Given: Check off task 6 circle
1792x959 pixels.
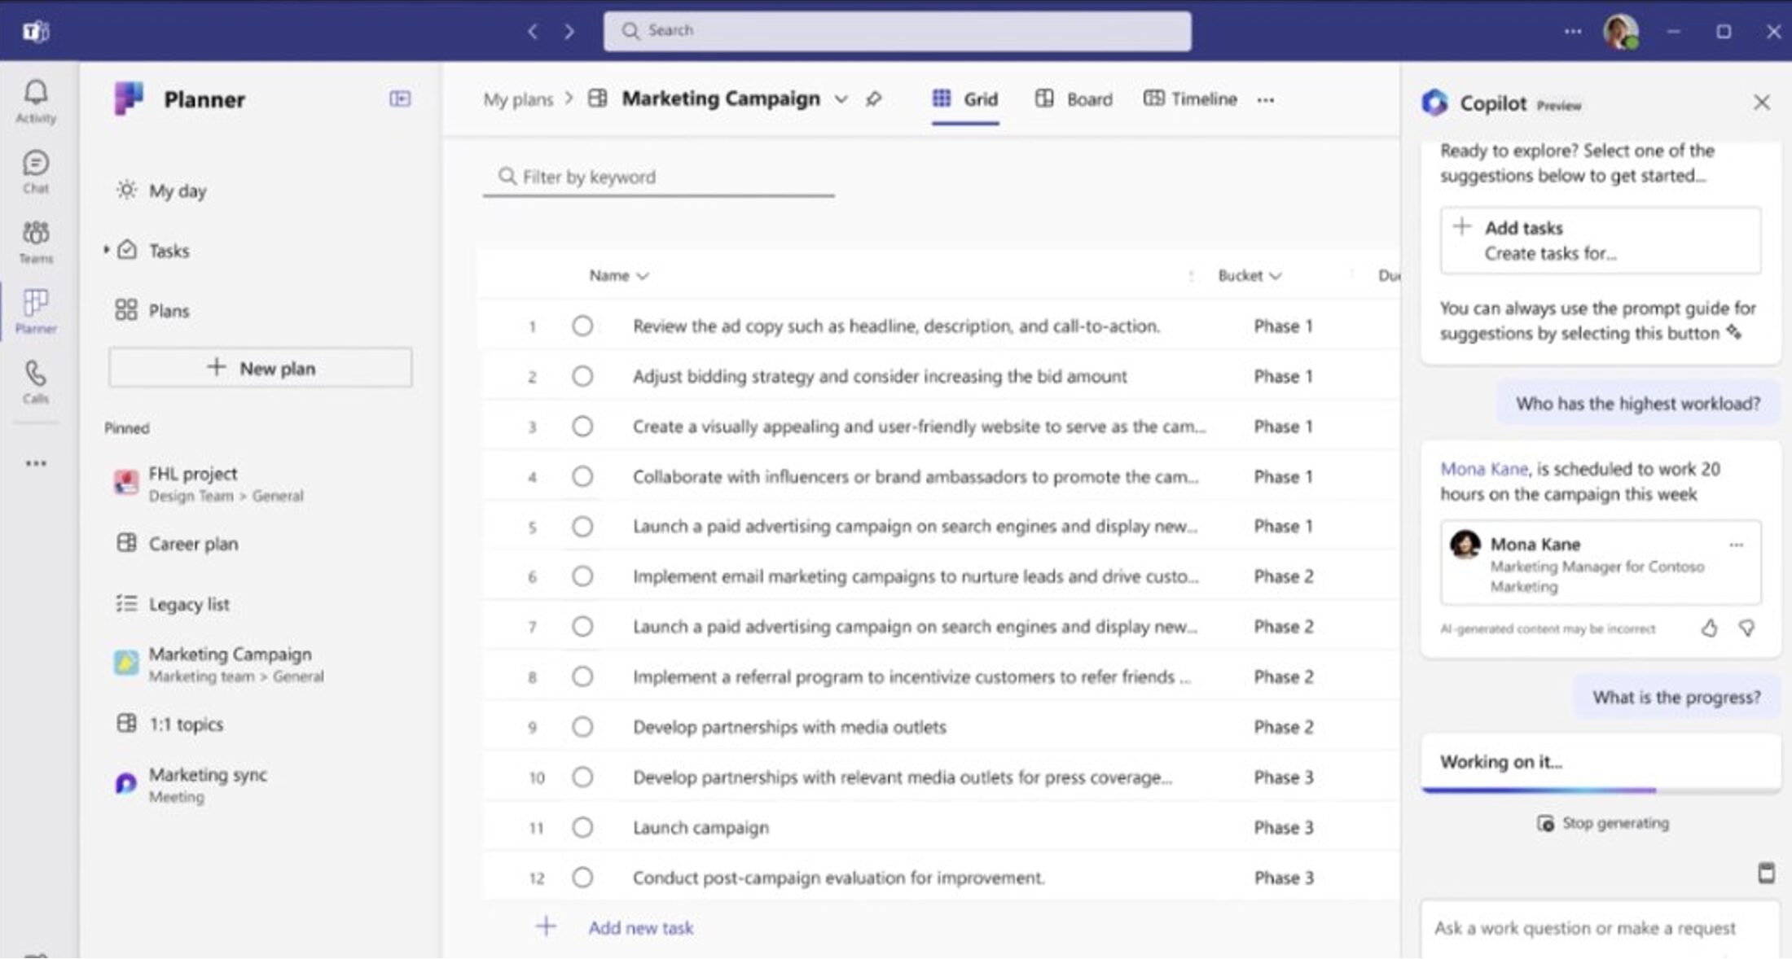Looking at the screenshot, I should tap(582, 577).
